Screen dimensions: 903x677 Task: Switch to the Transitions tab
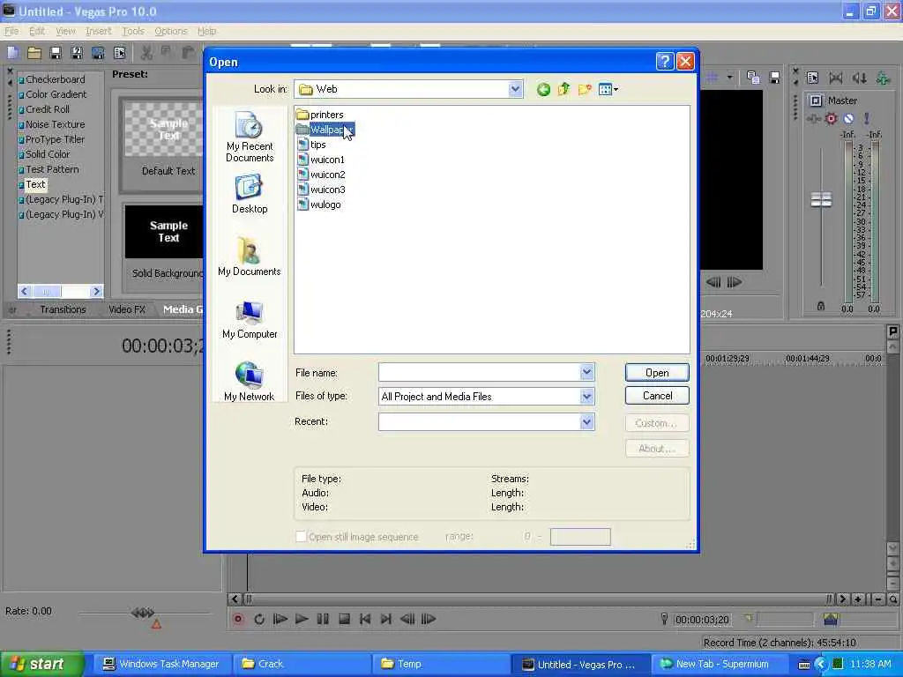pyautogui.click(x=63, y=309)
